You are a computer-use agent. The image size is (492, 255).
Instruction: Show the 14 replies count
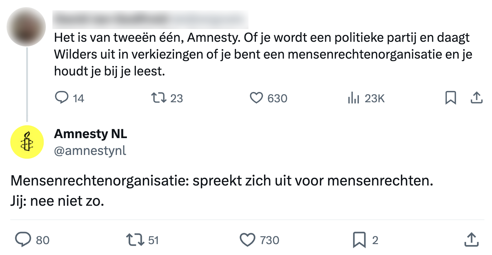tap(78, 99)
